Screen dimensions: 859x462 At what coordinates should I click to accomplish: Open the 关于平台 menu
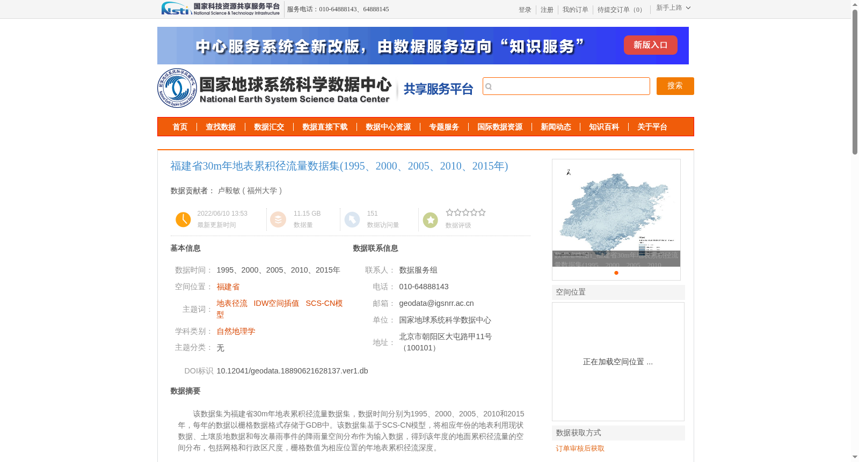[x=652, y=127]
